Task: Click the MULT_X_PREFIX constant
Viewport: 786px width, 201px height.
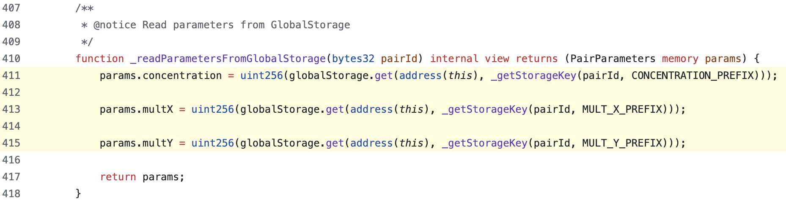Action: 622,109
